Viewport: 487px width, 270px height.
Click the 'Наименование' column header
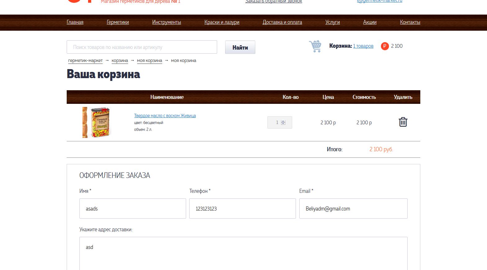coord(167,97)
